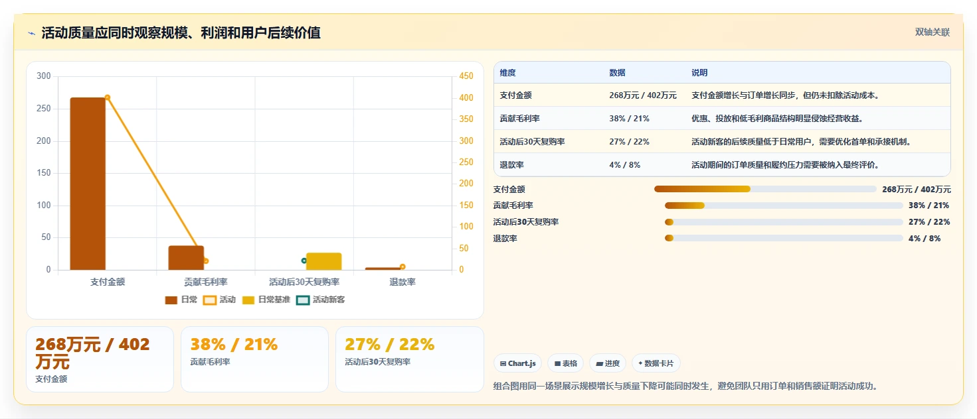
Task: Click description starting 优惠、投放和低毛利商品
Action: pyautogui.click(x=777, y=119)
